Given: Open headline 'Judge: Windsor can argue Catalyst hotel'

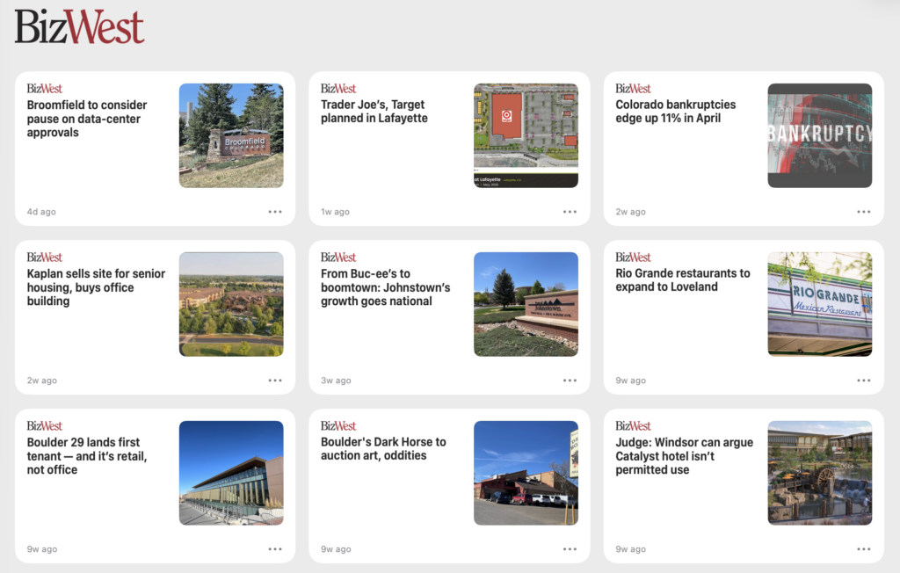Looking at the screenshot, I should [684, 456].
